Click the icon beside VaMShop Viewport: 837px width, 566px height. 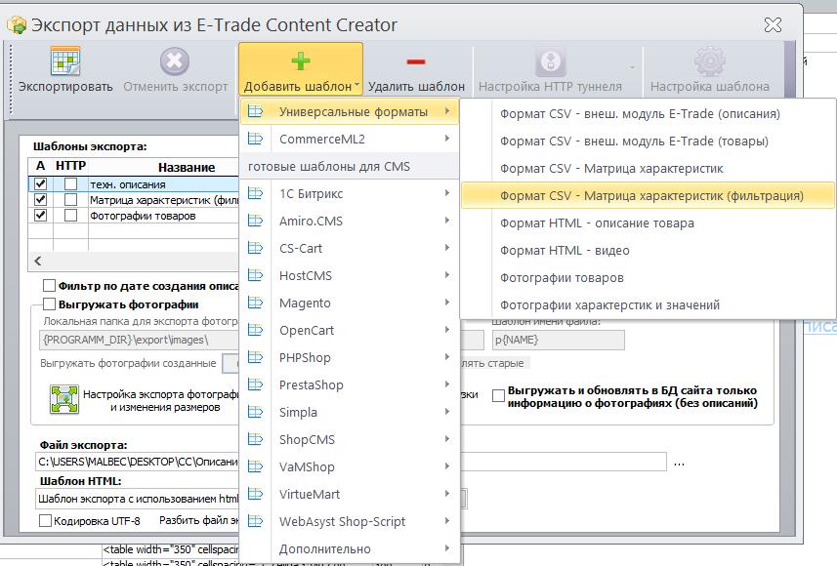256,466
